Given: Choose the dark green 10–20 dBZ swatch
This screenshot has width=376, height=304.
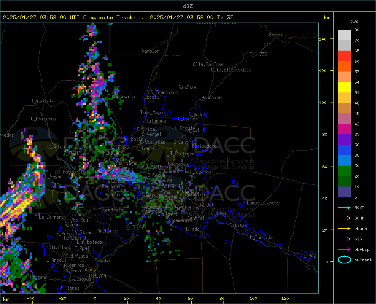Looking at the screenshot, I should pyautogui.click(x=344, y=181).
